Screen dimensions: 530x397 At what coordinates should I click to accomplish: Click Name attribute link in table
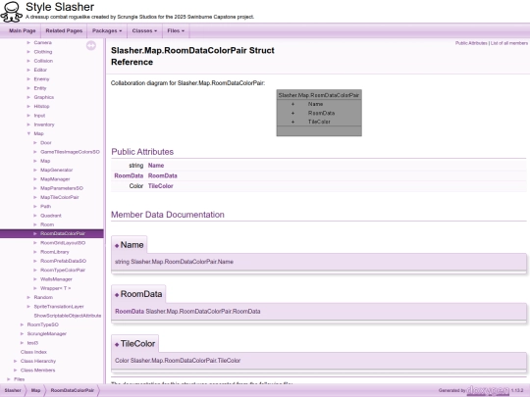pyautogui.click(x=156, y=166)
